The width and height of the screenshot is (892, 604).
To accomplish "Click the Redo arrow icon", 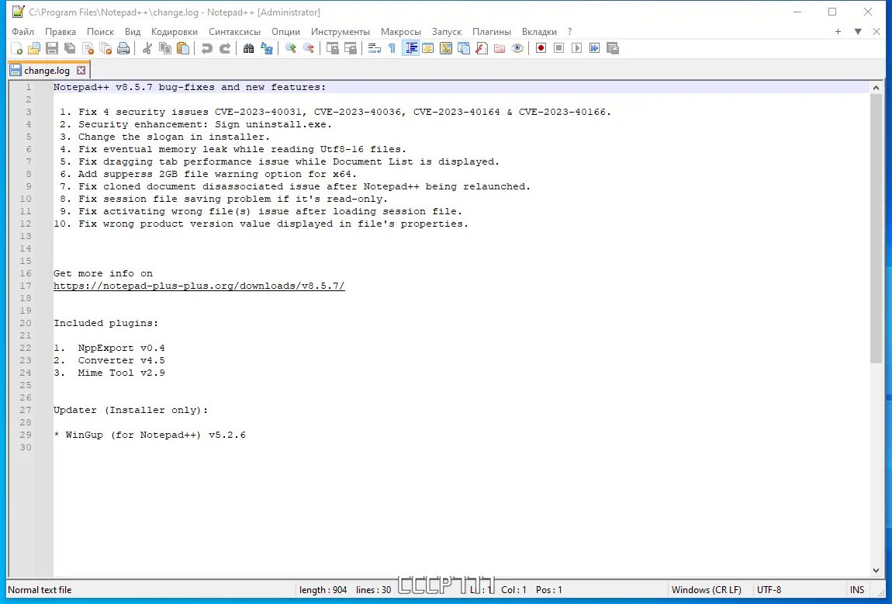I will point(225,48).
